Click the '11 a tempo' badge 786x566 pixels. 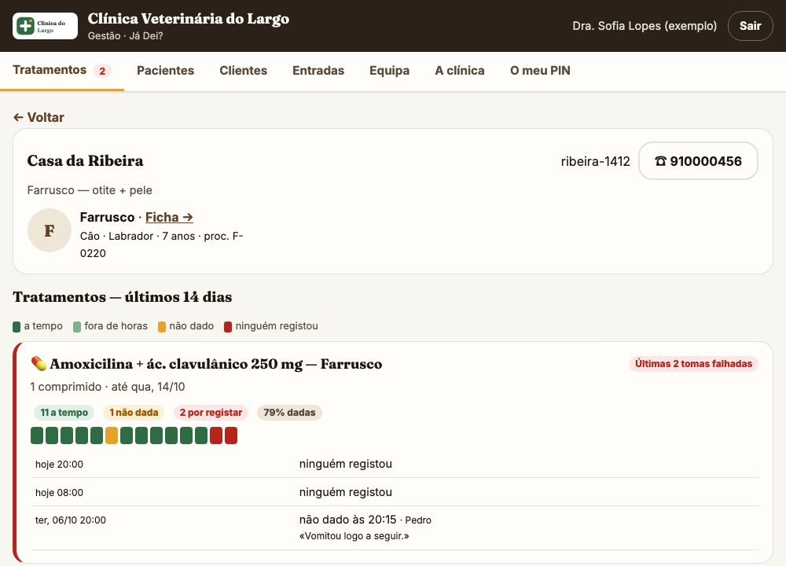tap(64, 413)
